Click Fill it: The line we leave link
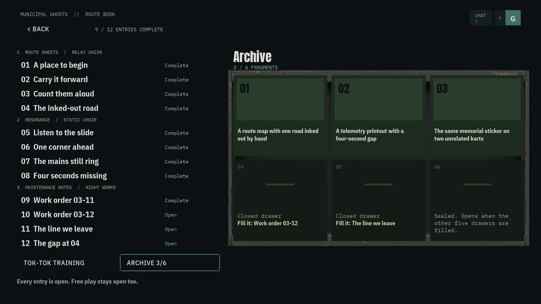The height and width of the screenshot is (304, 541). (366, 223)
